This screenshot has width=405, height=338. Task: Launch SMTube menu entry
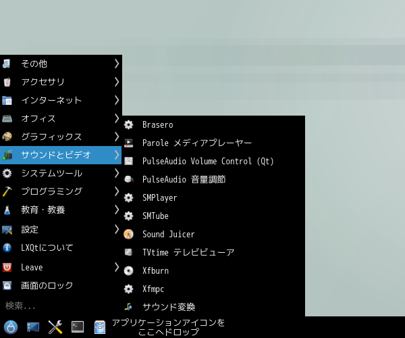pos(213,216)
